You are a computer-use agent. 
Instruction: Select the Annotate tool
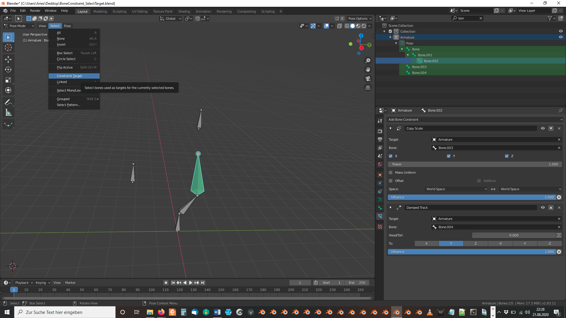pyautogui.click(x=8, y=102)
